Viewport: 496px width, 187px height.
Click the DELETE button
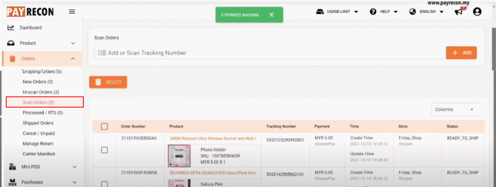[x=108, y=82]
